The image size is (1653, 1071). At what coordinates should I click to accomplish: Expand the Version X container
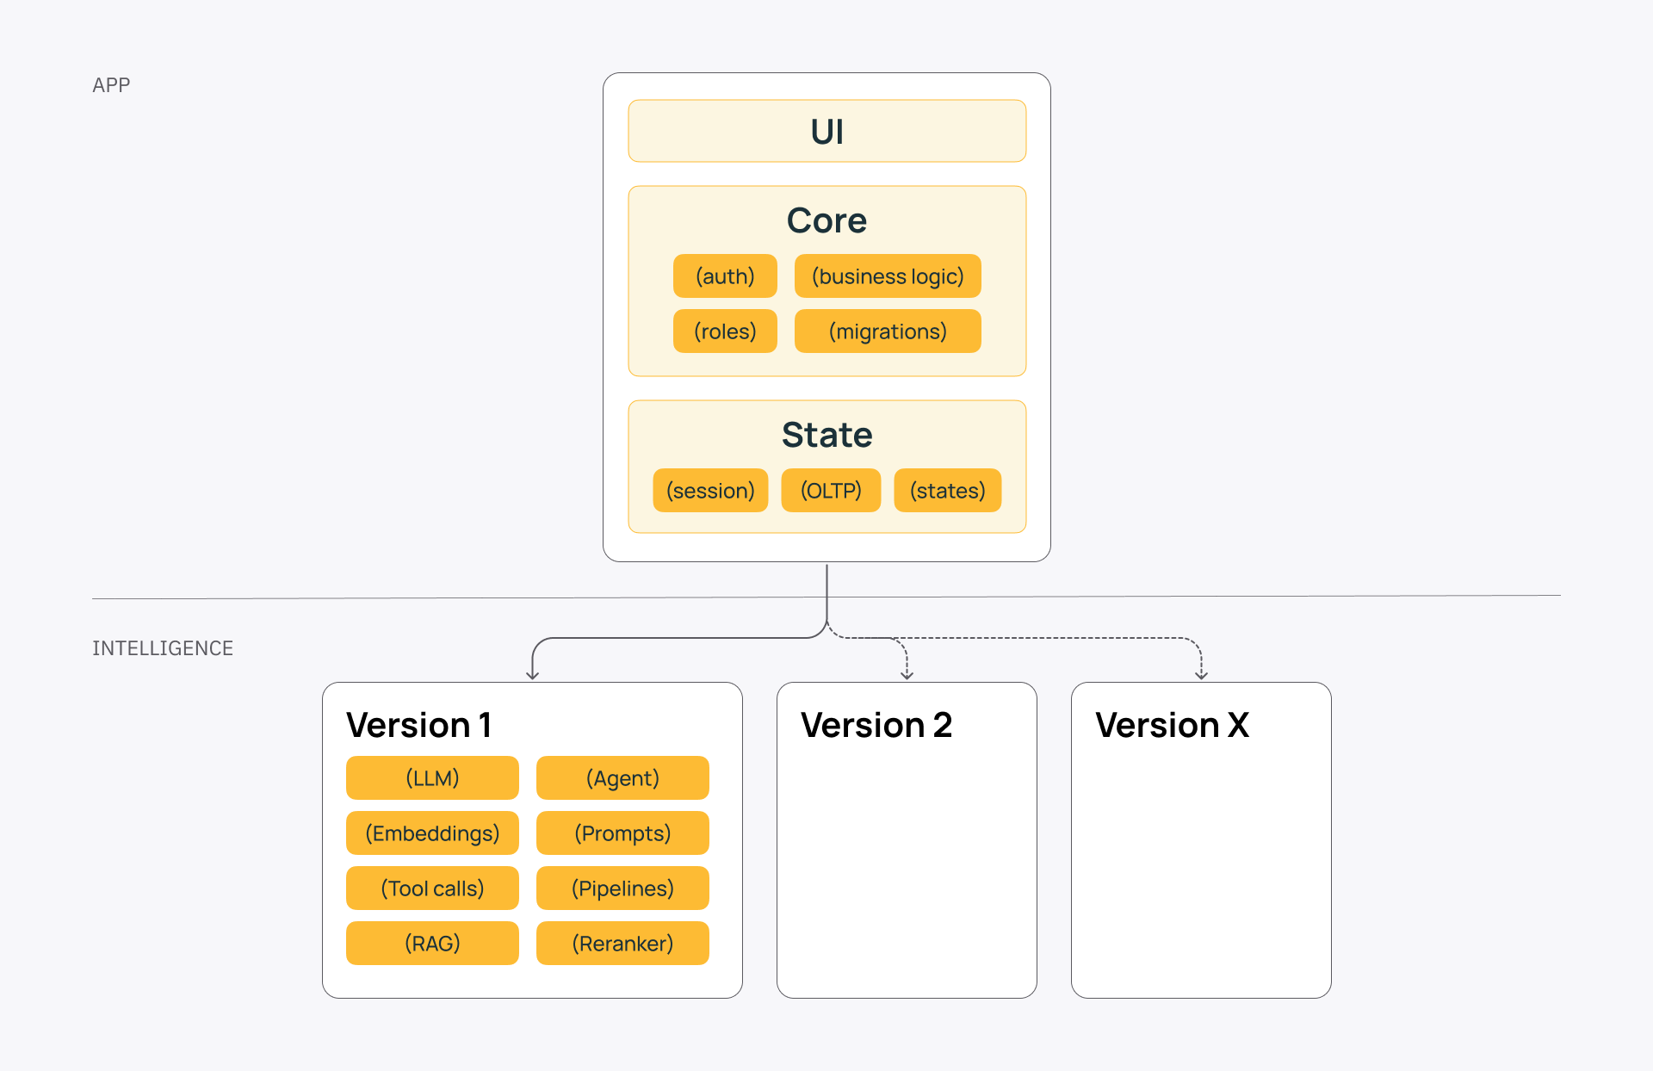click(x=1201, y=839)
